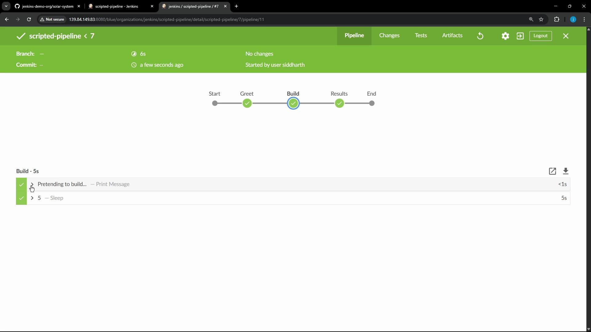The width and height of the screenshot is (591, 332).
Task: Open the Chrome profile avatar
Action: pyautogui.click(x=573, y=19)
